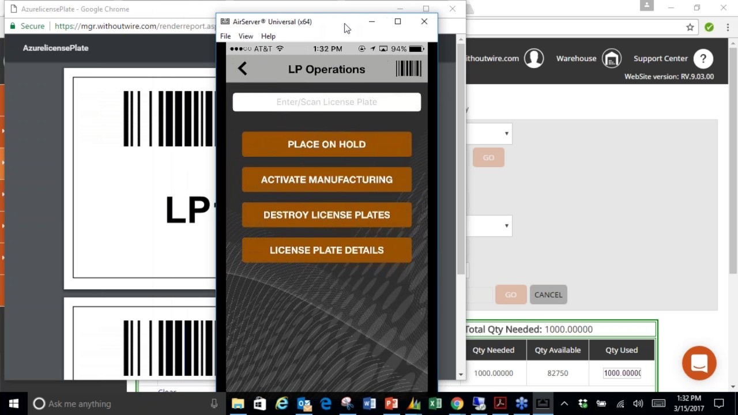Open the Wi-Fi network icon in the tray
Screen dimensions: 738x415
620,403
